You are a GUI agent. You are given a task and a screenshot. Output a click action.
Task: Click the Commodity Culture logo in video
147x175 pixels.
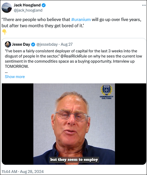[106, 92]
